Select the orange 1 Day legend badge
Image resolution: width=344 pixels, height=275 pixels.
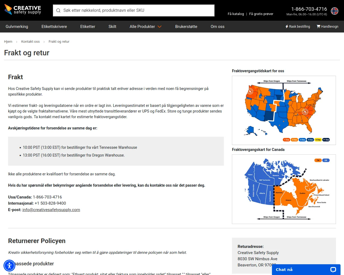coord(286,140)
